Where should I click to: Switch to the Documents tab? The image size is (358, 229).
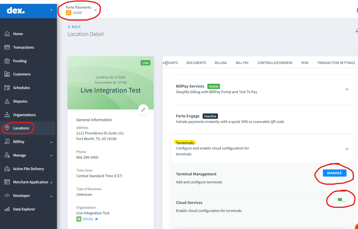pos(196,63)
